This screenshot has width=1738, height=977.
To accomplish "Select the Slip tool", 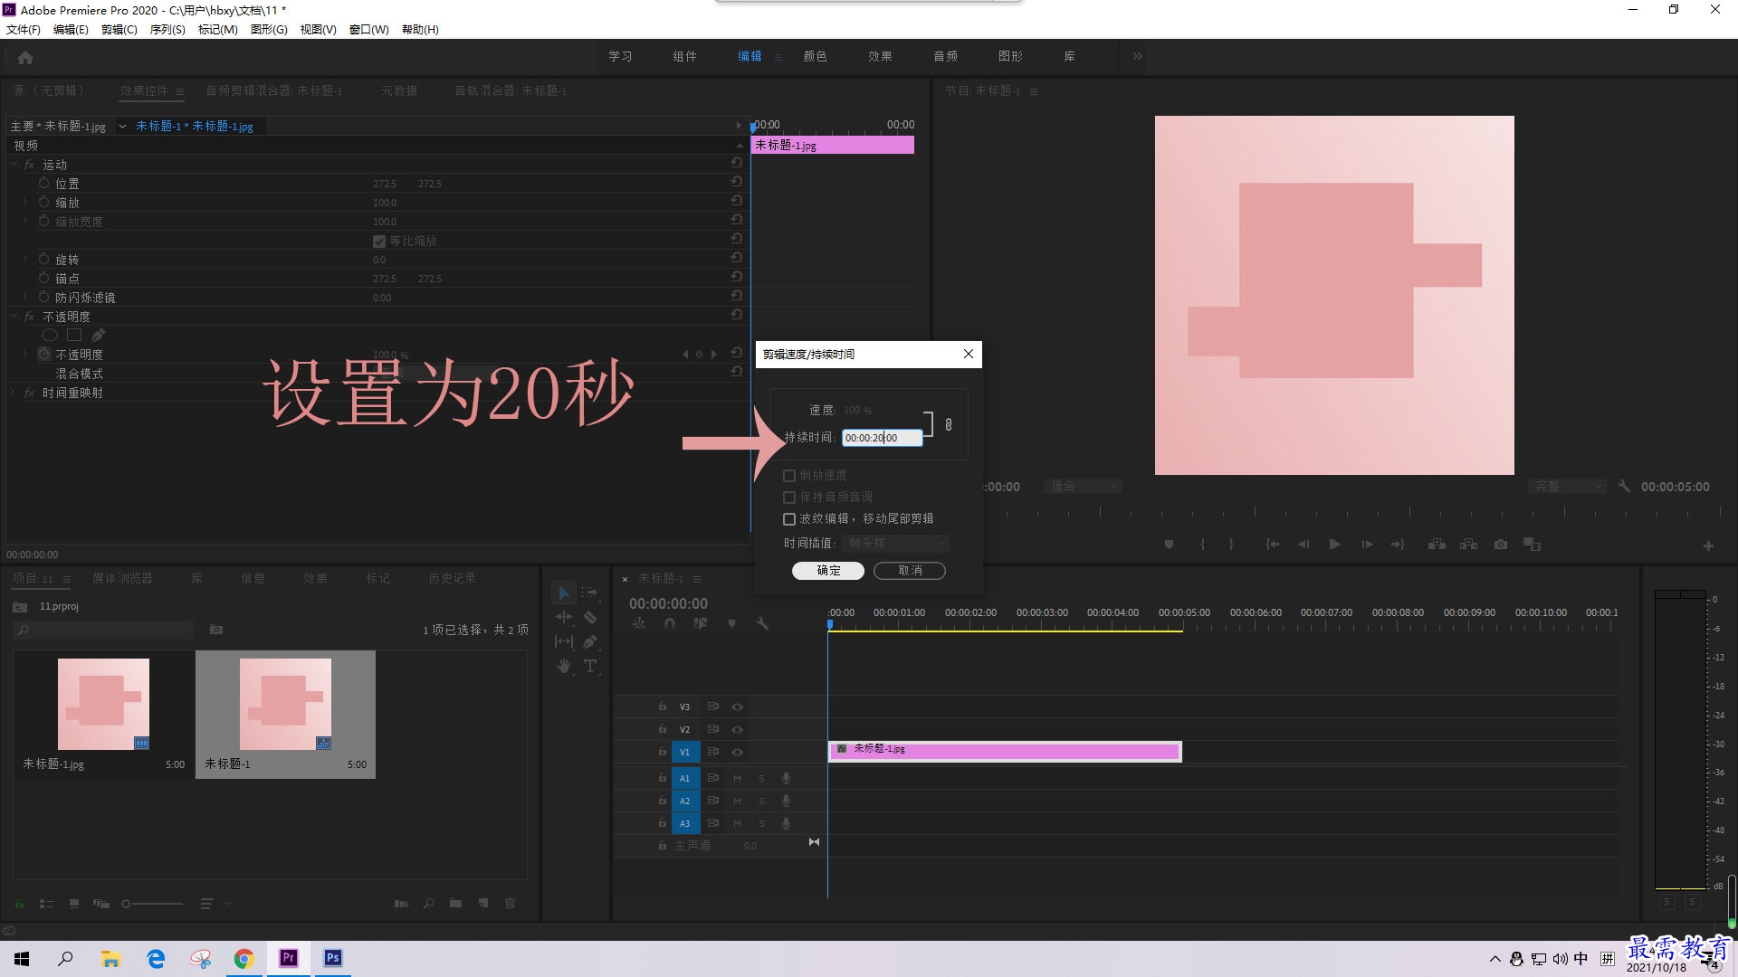I will tap(563, 641).
